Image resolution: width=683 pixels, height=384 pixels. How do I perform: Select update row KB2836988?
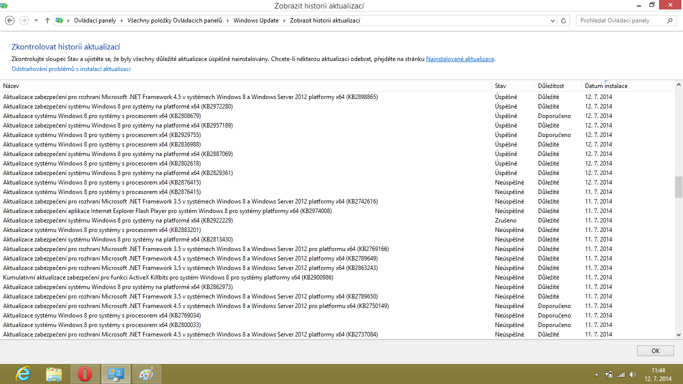point(337,144)
